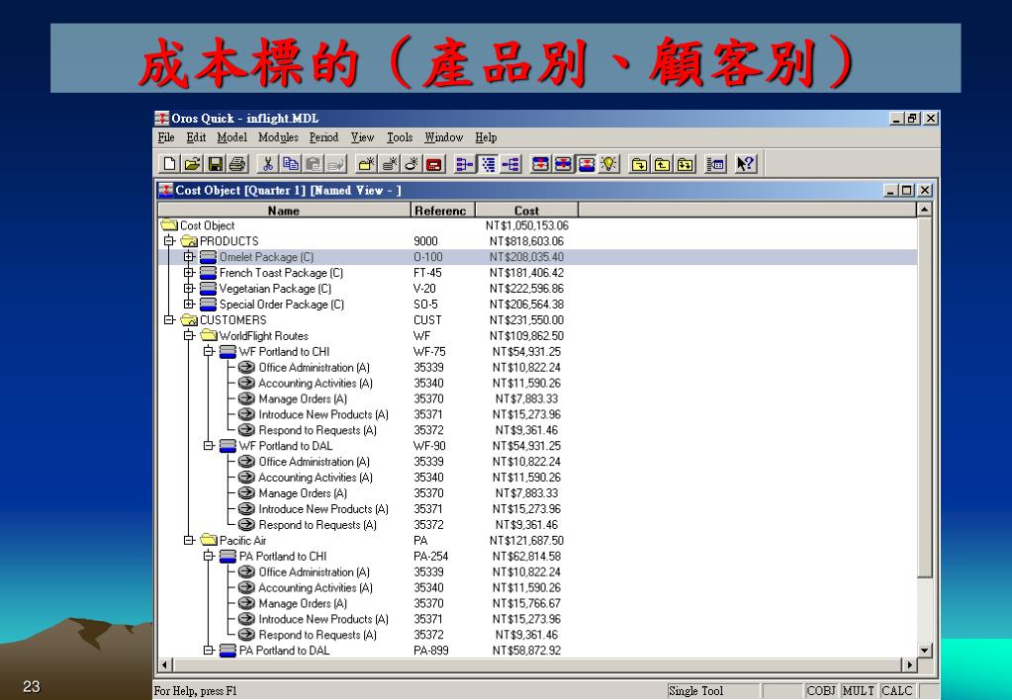This screenshot has width=1012, height=700.
Task: Click the vertical scrollbar up arrow
Action: (924, 210)
